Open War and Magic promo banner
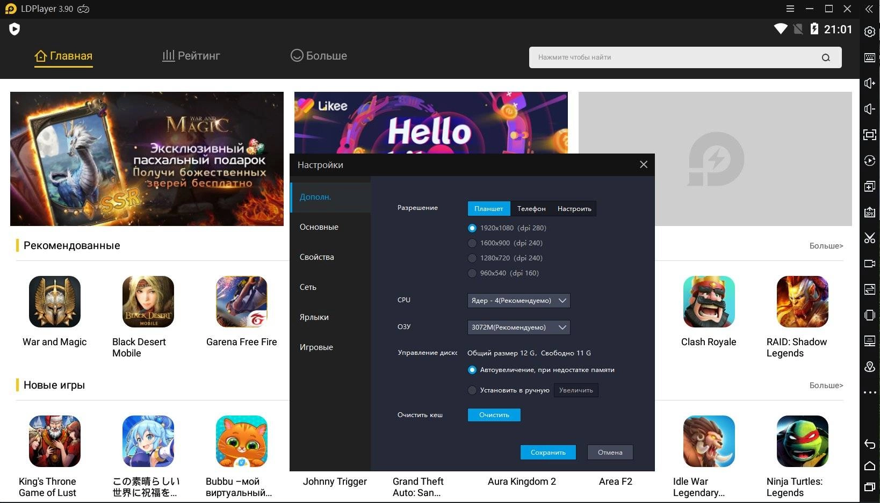The height and width of the screenshot is (503, 880). pyautogui.click(x=147, y=159)
